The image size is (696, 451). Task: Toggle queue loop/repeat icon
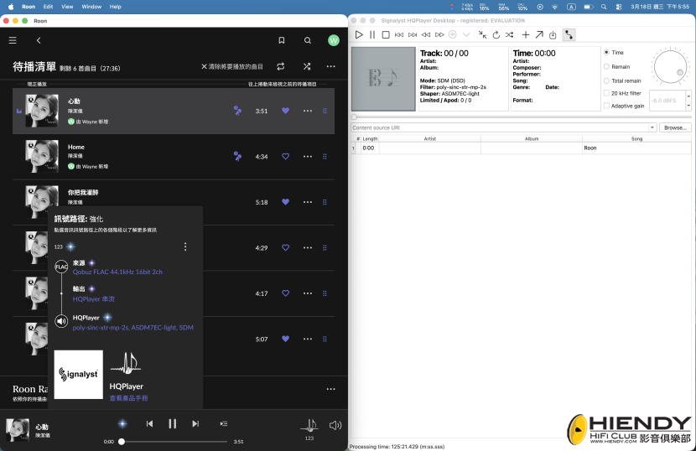[x=281, y=66]
